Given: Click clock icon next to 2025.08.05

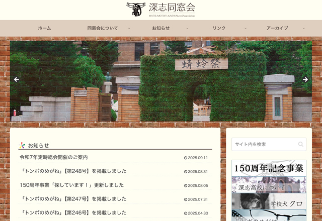Looking at the screenshot, I should [186, 186].
